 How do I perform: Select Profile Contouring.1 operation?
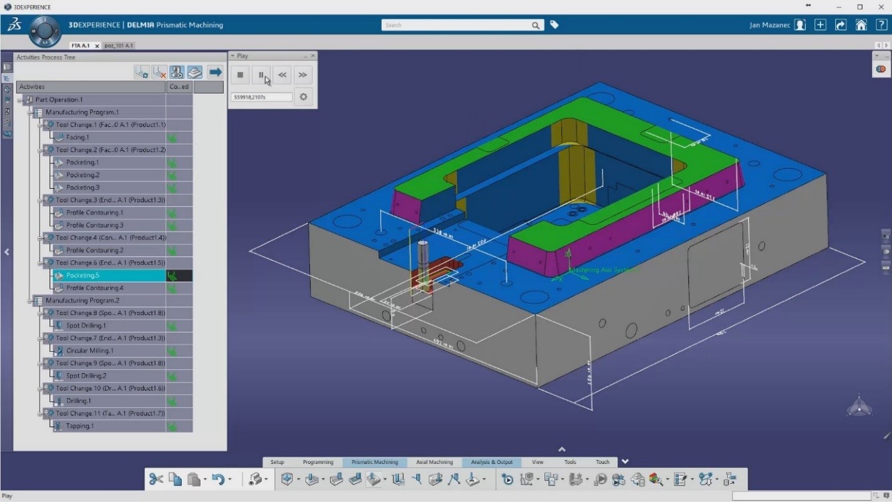tap(95, 212)
